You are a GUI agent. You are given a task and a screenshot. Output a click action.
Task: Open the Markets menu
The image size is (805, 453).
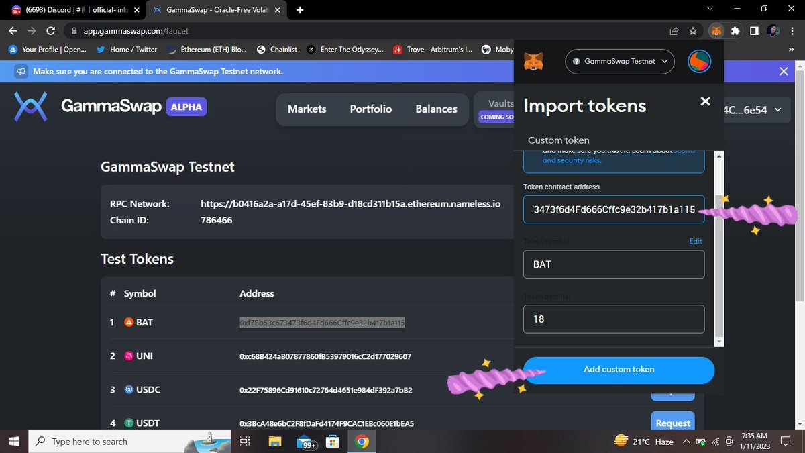pyautogui.click(x=307, y=109)
